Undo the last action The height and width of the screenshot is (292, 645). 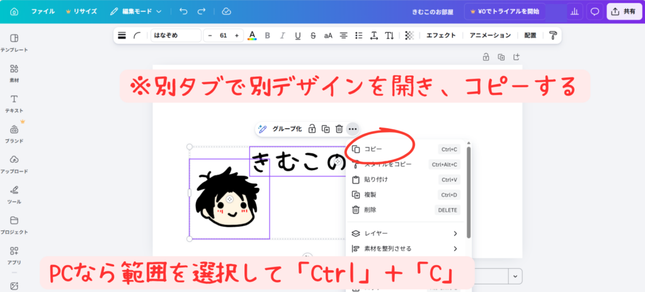(x=183, y=11)
